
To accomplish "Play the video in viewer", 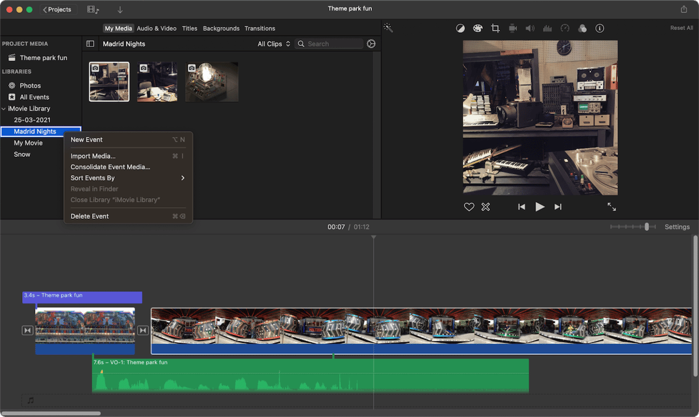I will [540, 207].
